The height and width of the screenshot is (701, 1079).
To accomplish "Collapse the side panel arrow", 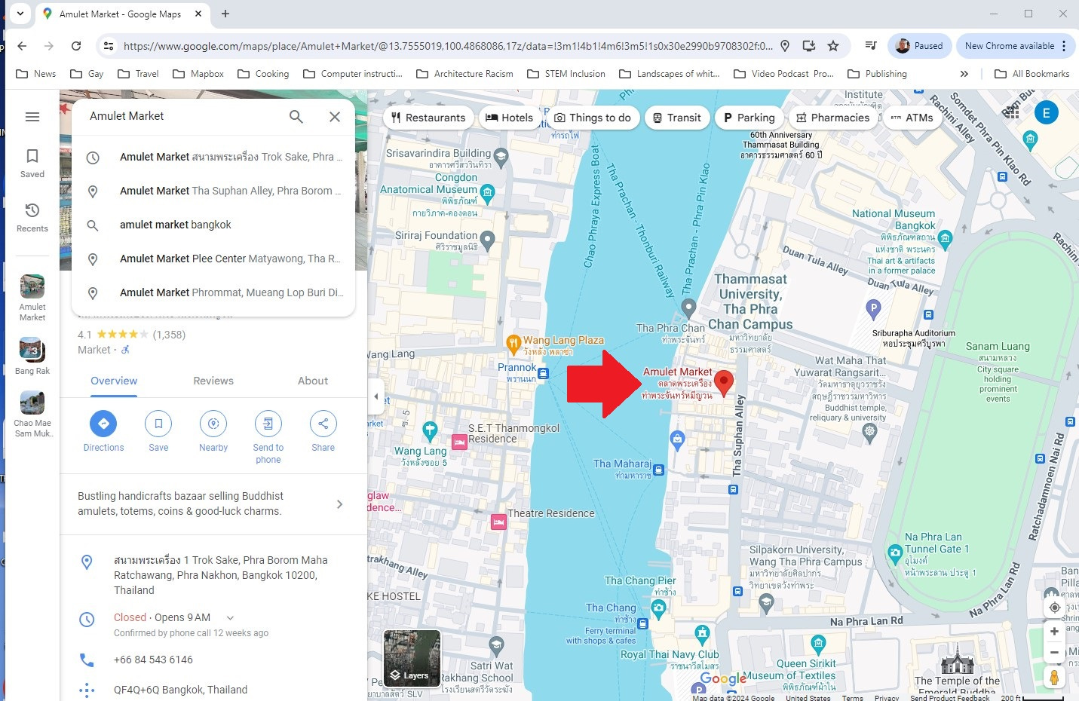I will [x=376, y=396].
